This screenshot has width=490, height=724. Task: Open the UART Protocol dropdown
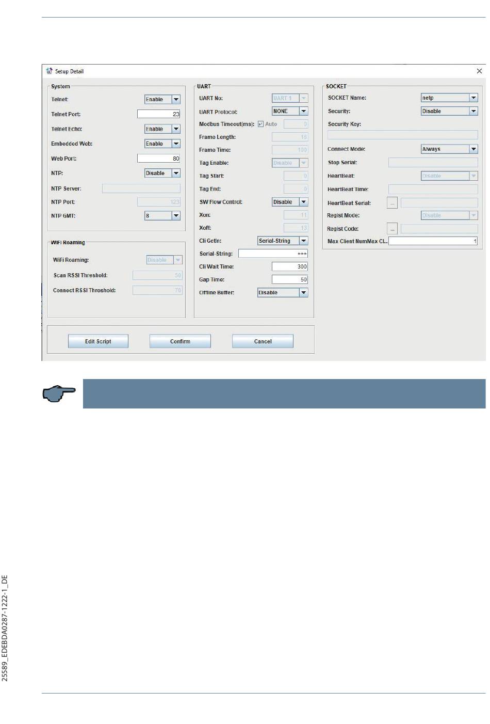[x=290, y=111]
